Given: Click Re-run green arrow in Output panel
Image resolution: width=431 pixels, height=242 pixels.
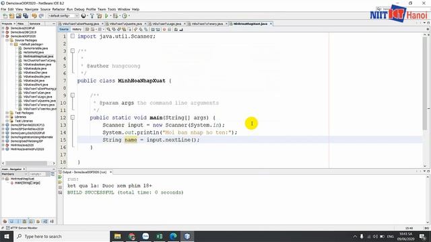Looking at the screenshot, I should click(x=60, y=177).
